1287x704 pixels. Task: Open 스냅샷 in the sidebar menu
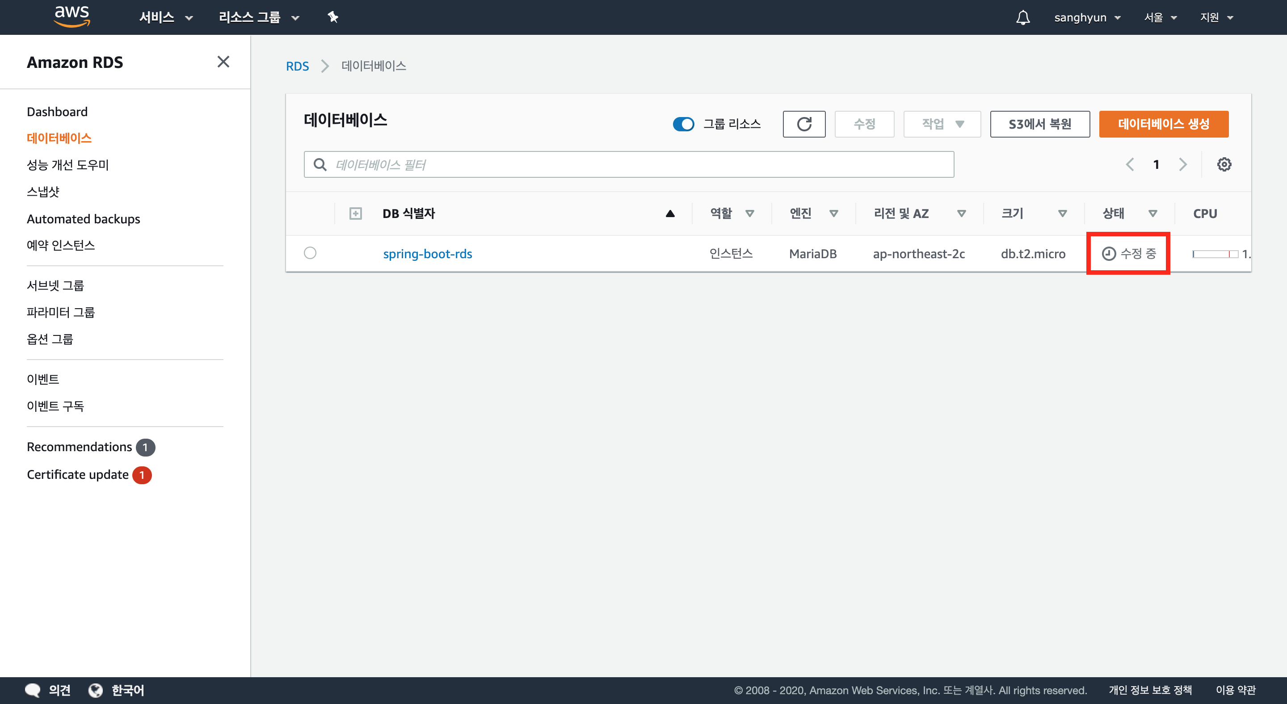[43, 192]
